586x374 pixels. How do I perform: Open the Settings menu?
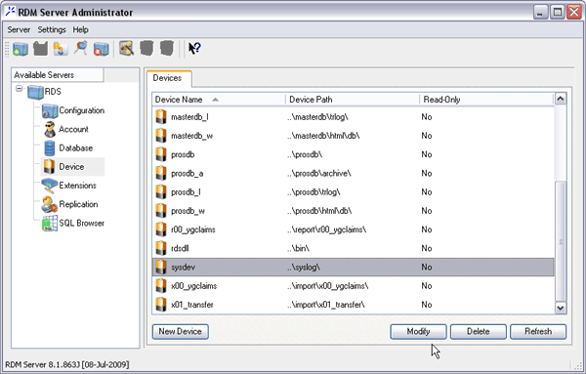[52, 29]
